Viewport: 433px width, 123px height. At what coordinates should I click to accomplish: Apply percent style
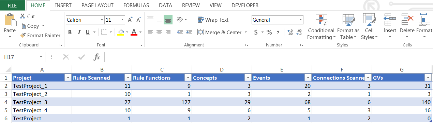tap(269, 33)
